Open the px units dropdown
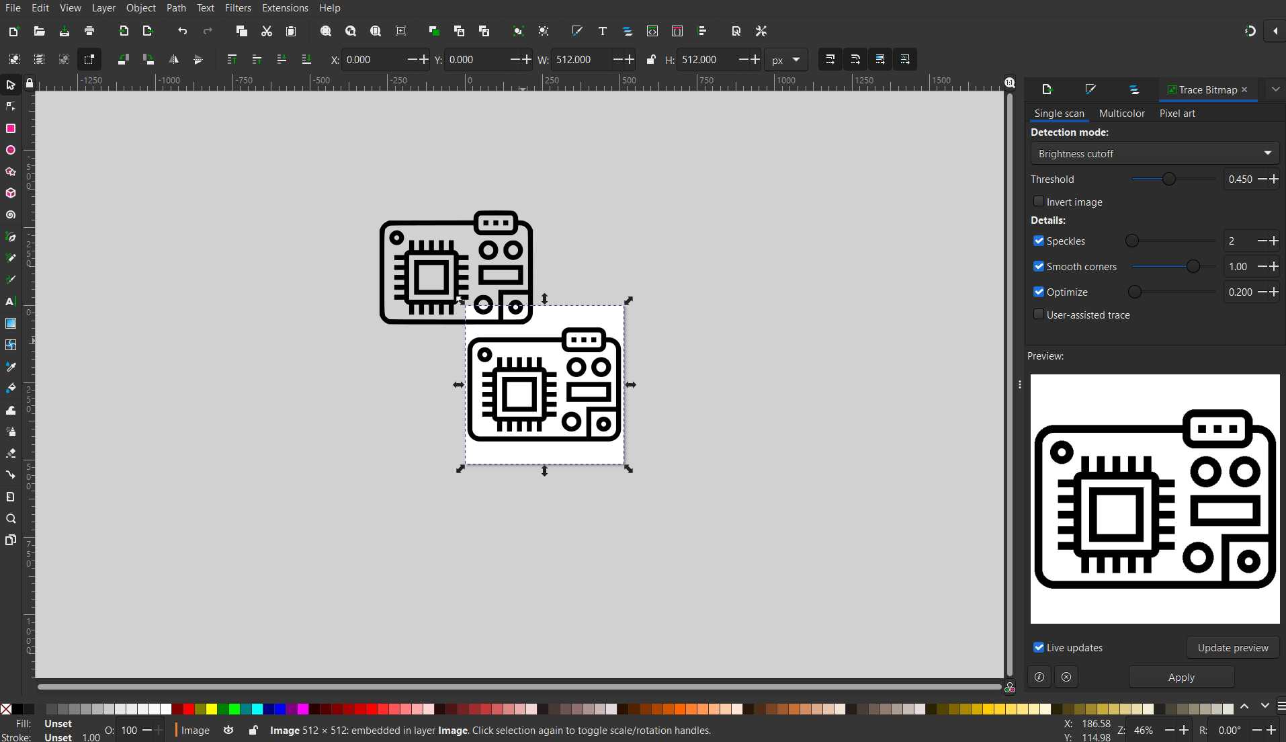 pos(785,59)
